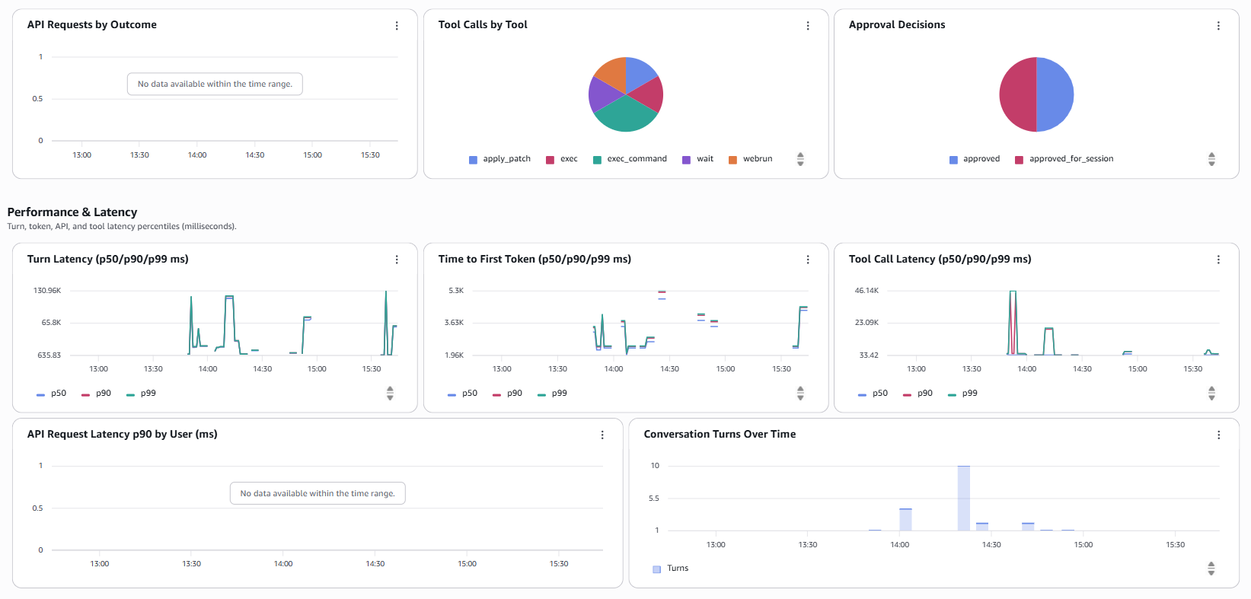Open Time to First Token widget menu

pos(808,260)
